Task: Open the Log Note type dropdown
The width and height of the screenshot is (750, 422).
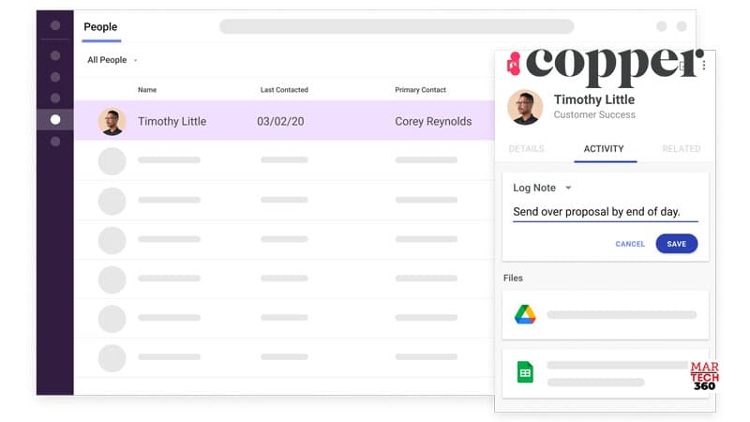Action: [x=542, y=188]
